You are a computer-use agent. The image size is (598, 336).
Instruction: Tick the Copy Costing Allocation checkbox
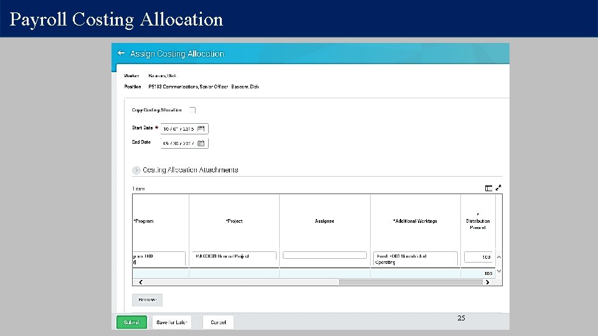pos(192,110)
